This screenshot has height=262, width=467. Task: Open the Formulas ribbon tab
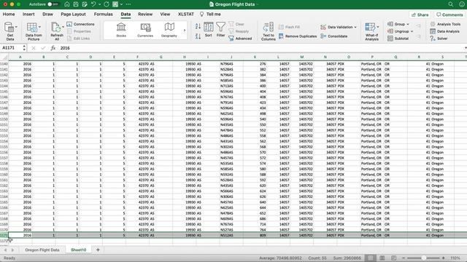coord(104,15)
